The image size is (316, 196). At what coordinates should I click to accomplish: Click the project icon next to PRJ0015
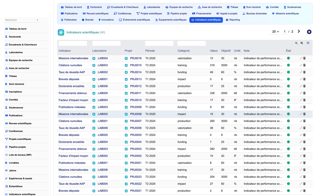point(126,65)
